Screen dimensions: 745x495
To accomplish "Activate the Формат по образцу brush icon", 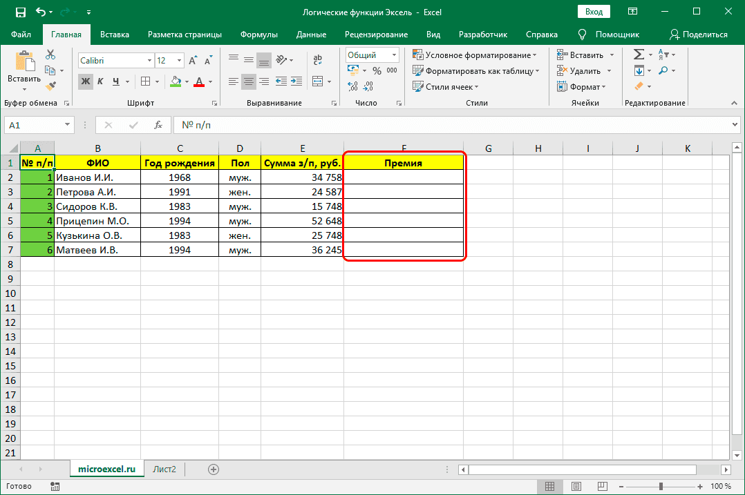I will click(50, 86).
